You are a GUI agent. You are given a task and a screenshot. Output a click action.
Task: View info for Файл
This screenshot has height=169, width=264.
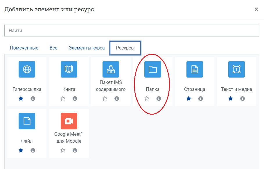[x=33, y=150]
